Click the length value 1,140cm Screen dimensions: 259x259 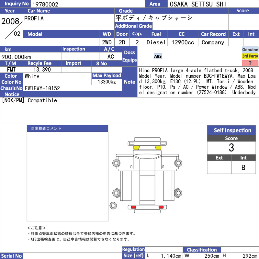pyautogui.click(x=171, y=256)
